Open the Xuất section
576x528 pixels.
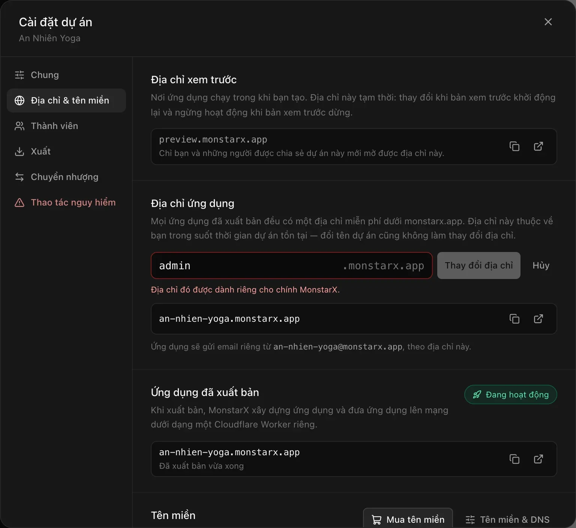pos(66,151)
